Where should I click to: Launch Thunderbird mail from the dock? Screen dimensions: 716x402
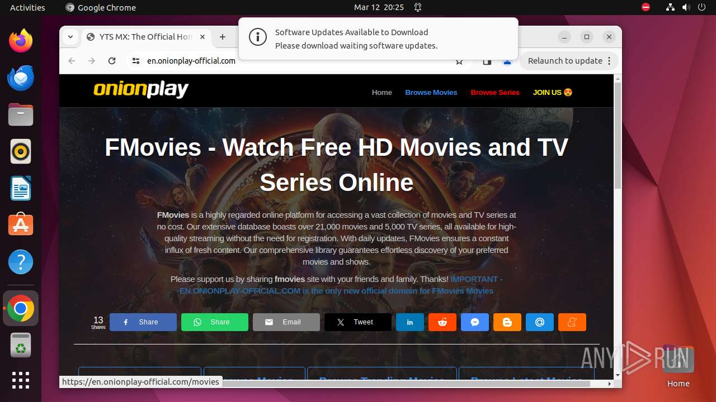point(21,78)
